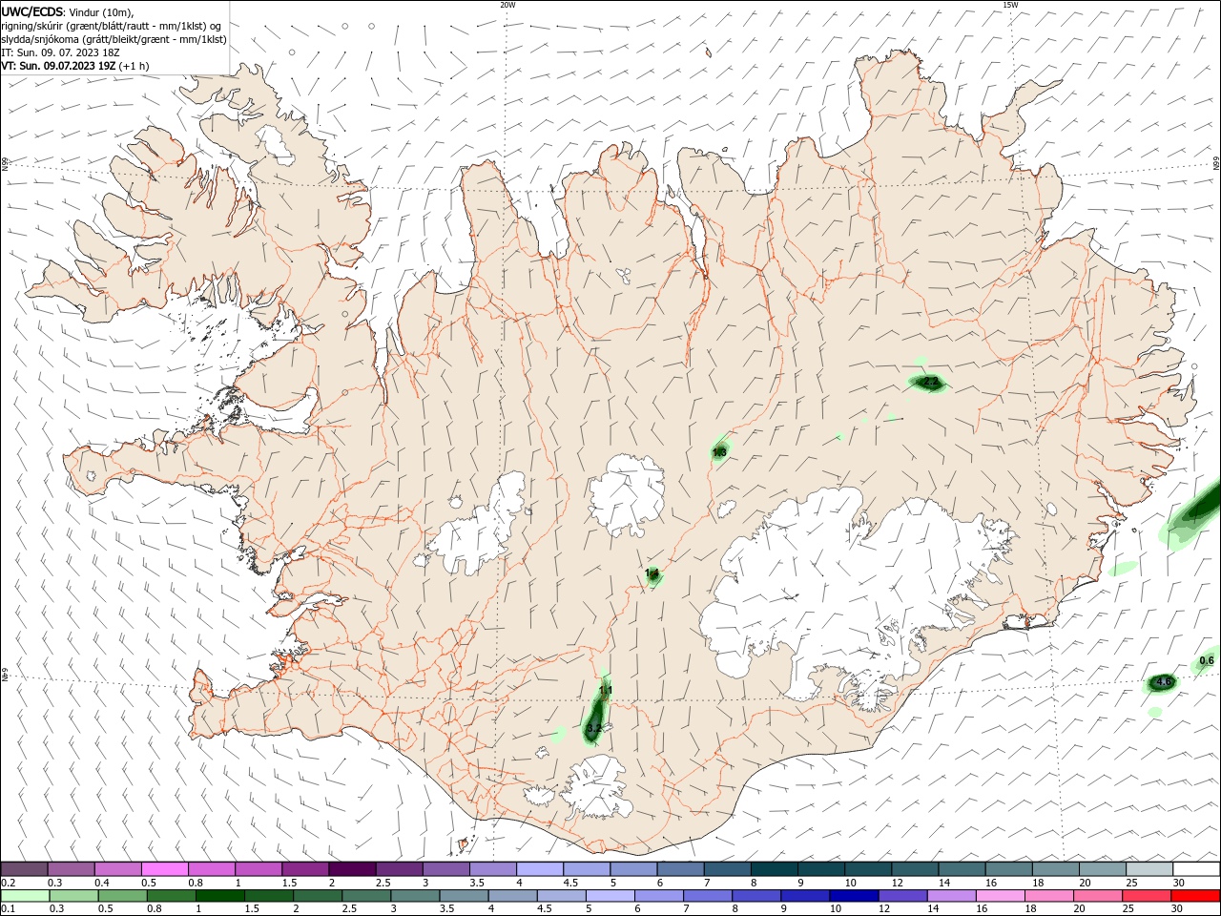Pick the bright red swatch labeled 30
Viewport: 1221px width, 916px height.
pyautogui.click(x=1194, y=896)
